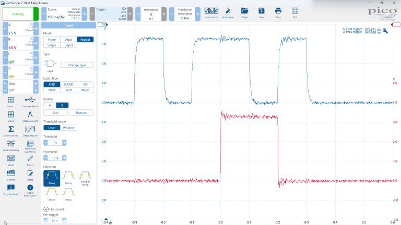Viewport: 401px width, 225px height.
Task: Select source channel A
Action: pyautogui.click(x=50, y=105)
